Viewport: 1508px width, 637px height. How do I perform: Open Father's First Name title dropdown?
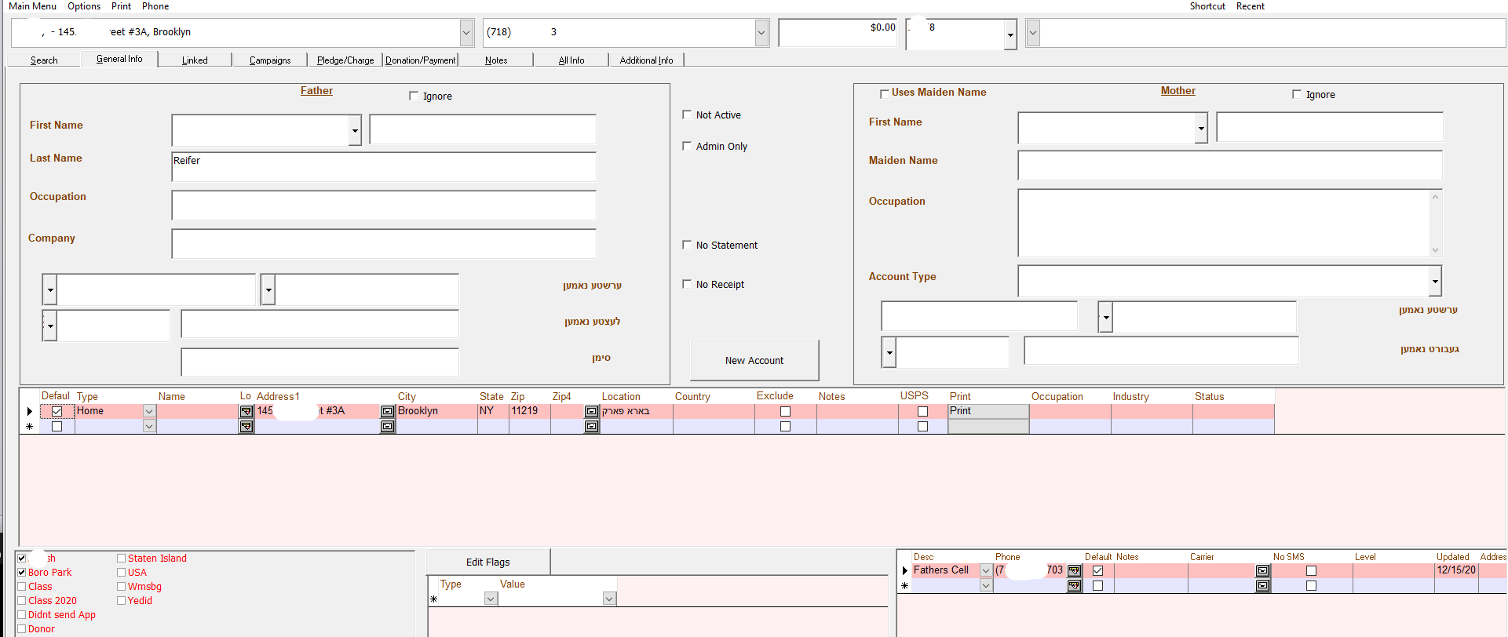[x=355, y=130]
